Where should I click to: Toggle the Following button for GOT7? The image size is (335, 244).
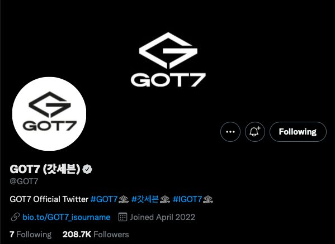pyautogui.click(x=298, y=132)
